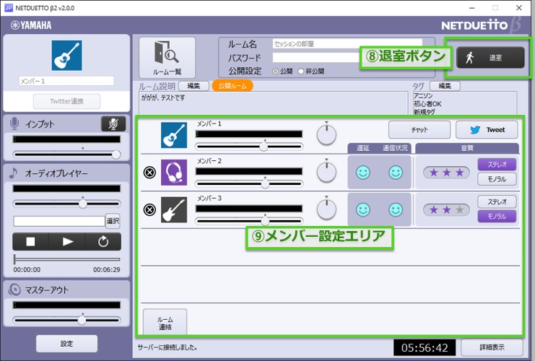Click the blue acoustic guitar profile avatar
The height and width of the screenshot is (361, 535).
pos(67,56)
